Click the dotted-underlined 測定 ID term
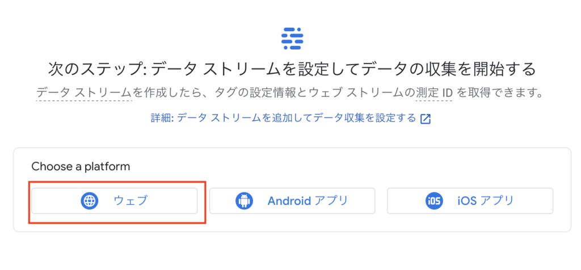Image resolution: width=581 pixels, height=270 pixels. pyautogui.click(x=434, y=92)
